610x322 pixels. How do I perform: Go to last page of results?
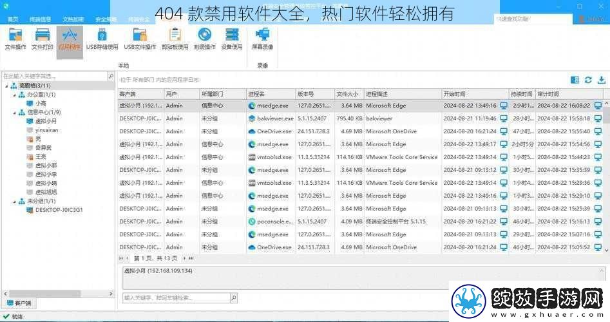[191, 258]
